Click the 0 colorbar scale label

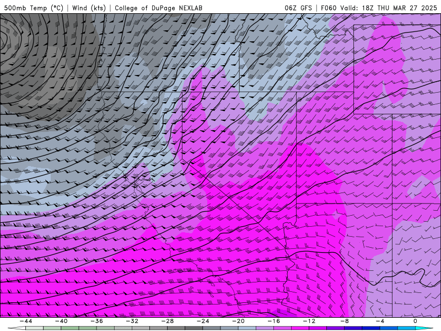(415, 321)
